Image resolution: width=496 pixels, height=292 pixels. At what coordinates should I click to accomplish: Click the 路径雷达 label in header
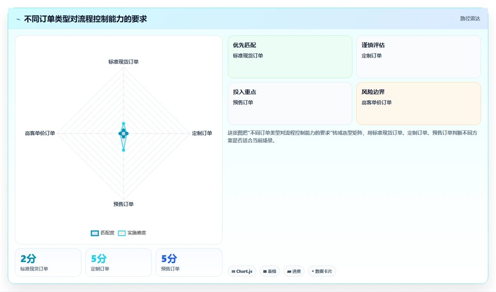[470, 18]
